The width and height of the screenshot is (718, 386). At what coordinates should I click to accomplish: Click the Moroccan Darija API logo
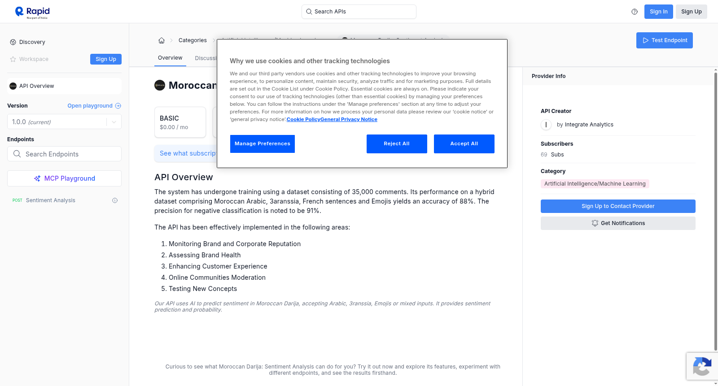160,85
